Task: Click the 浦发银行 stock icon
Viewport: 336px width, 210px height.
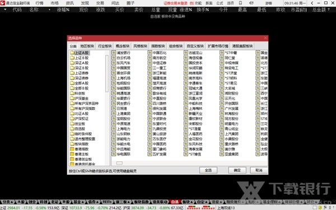Action: coord(114,53)
